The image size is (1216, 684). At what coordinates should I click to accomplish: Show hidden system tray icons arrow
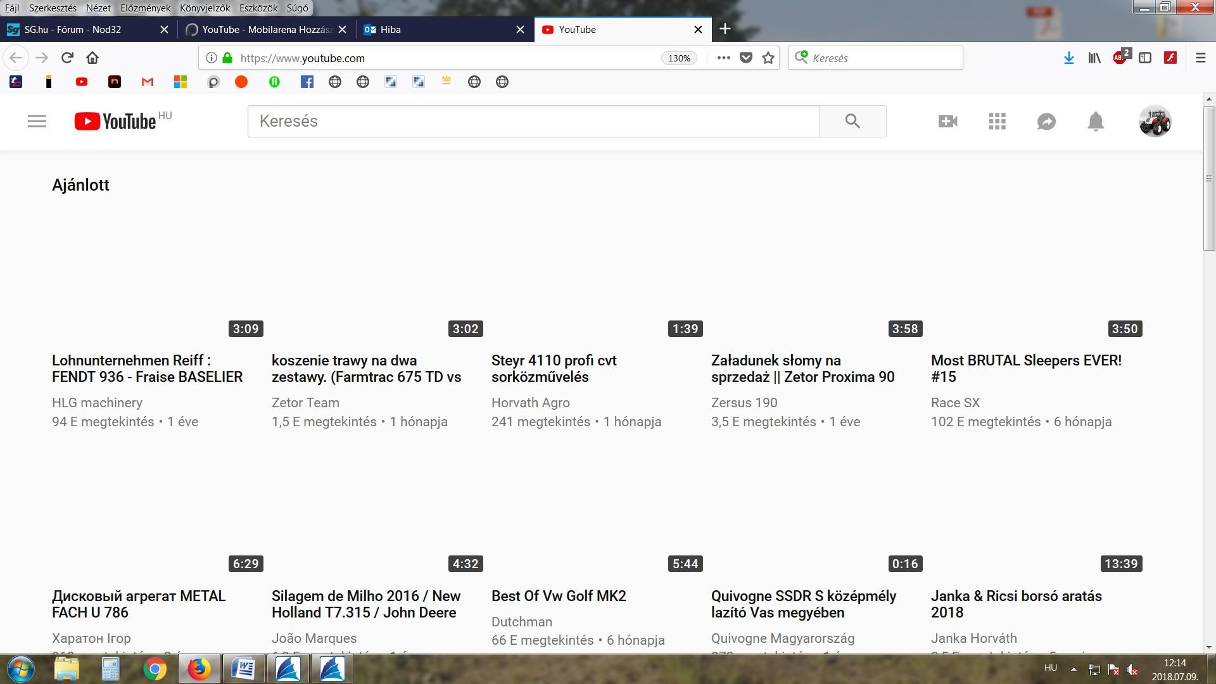point(1073,669)
